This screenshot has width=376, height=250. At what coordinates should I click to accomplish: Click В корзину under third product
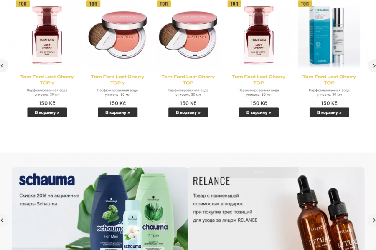[x=188, y=112]
